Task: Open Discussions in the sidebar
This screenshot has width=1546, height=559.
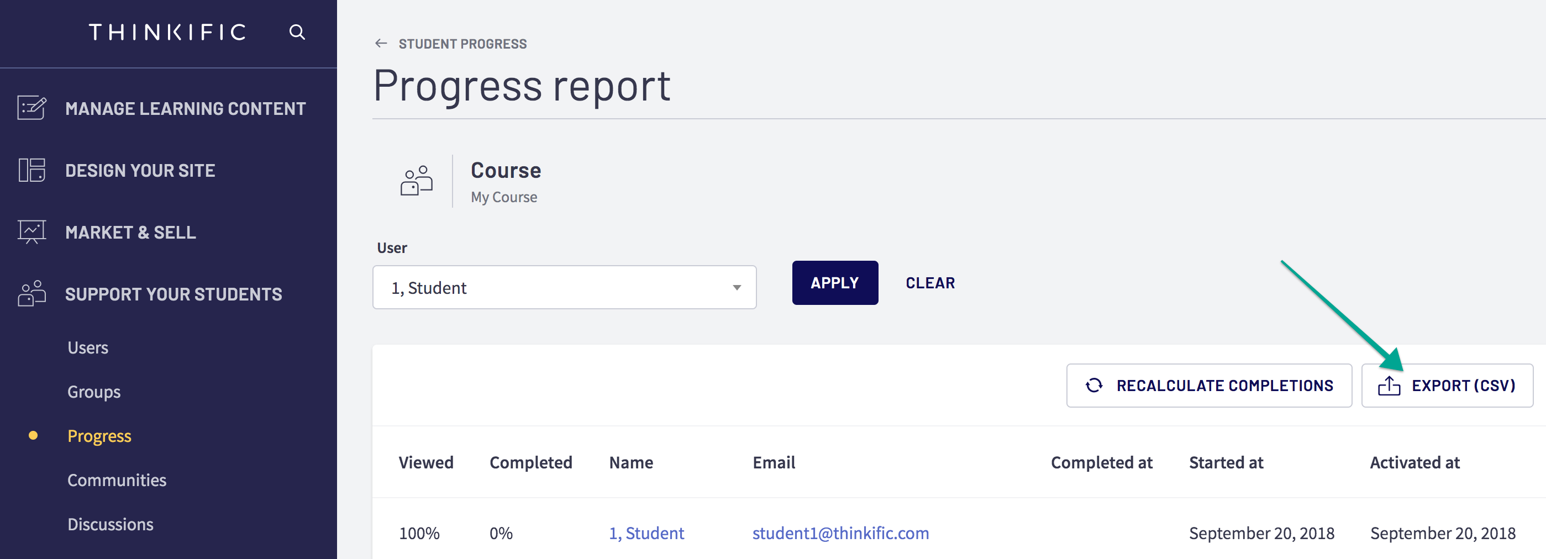Action: (x=111, y=524)
